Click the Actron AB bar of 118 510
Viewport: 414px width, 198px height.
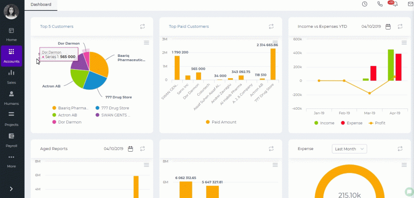262,79
